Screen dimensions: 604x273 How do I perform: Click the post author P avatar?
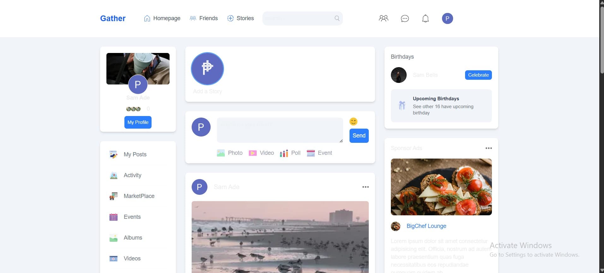point(200,187)
